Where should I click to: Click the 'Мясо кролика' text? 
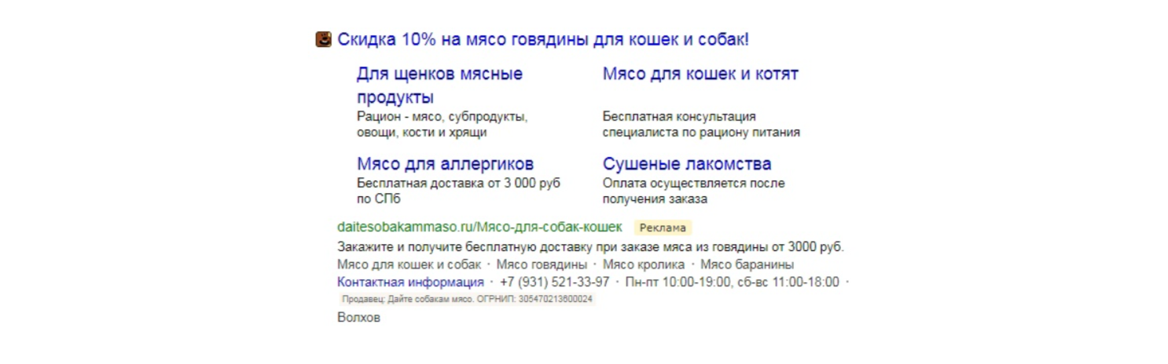(x=644, y=264)
